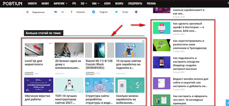
Task: Share the article via Telegram
Action: [x=100, y=12]
